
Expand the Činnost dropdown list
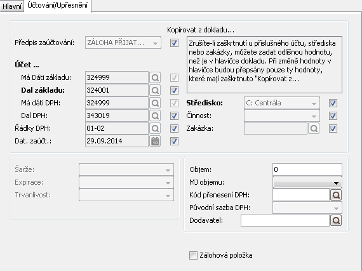[x=282, y=116]
